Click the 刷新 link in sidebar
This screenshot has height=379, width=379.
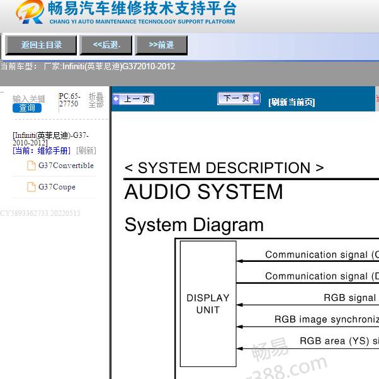(86, 151)
